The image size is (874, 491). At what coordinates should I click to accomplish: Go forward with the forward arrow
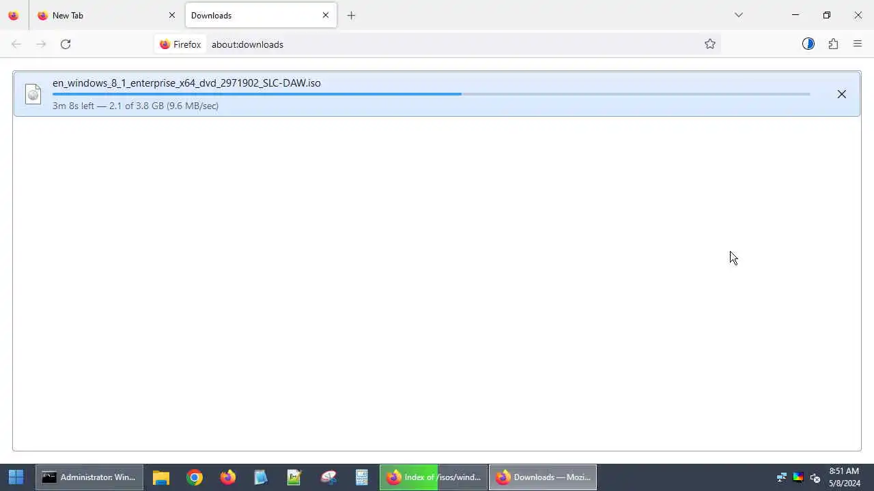click(41, 44)
